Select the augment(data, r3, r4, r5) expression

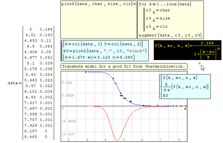(170, 35)
